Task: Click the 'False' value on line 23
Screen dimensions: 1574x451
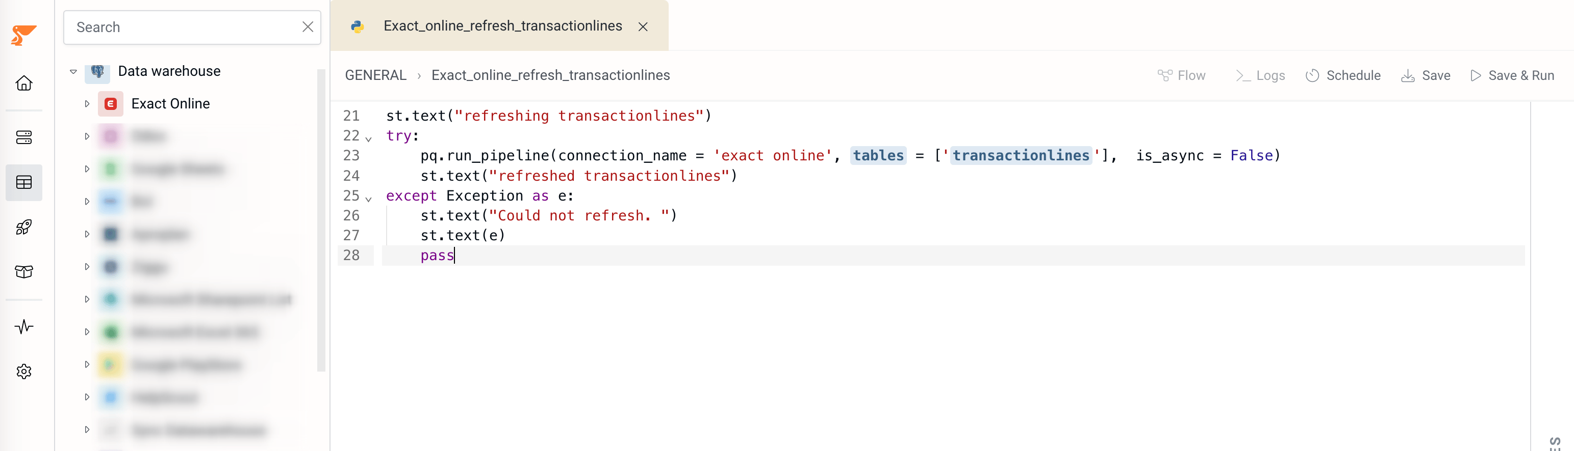Action: click(x=1251, y=155)
